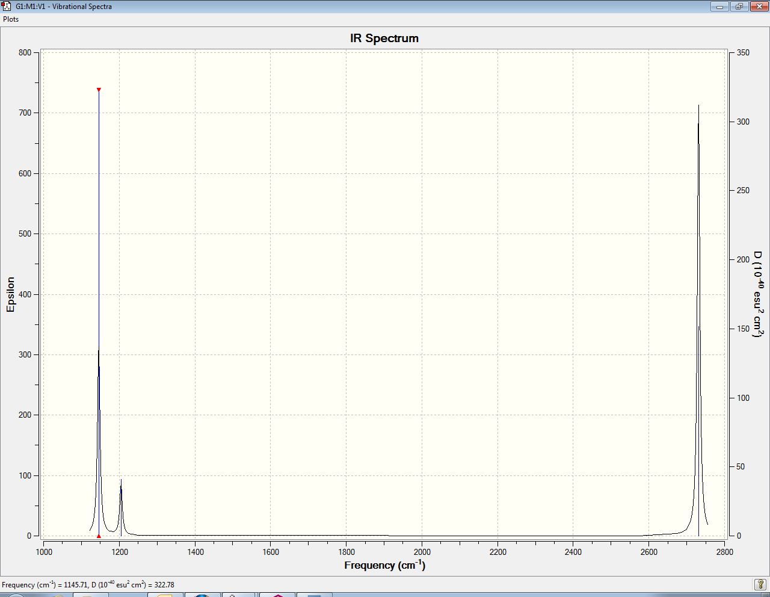Click the "IR Spectrum" chart title

pos(384,39)
